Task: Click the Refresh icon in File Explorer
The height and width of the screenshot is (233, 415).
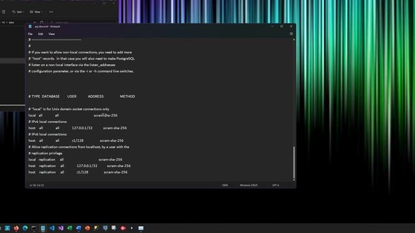Action: point(41,23)
